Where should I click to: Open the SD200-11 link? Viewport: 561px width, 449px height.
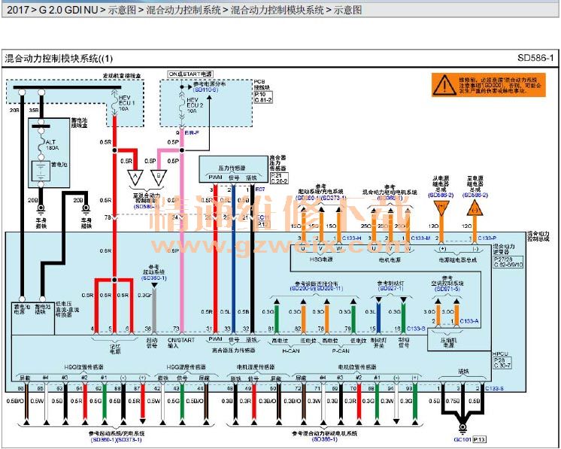(329, 288)
